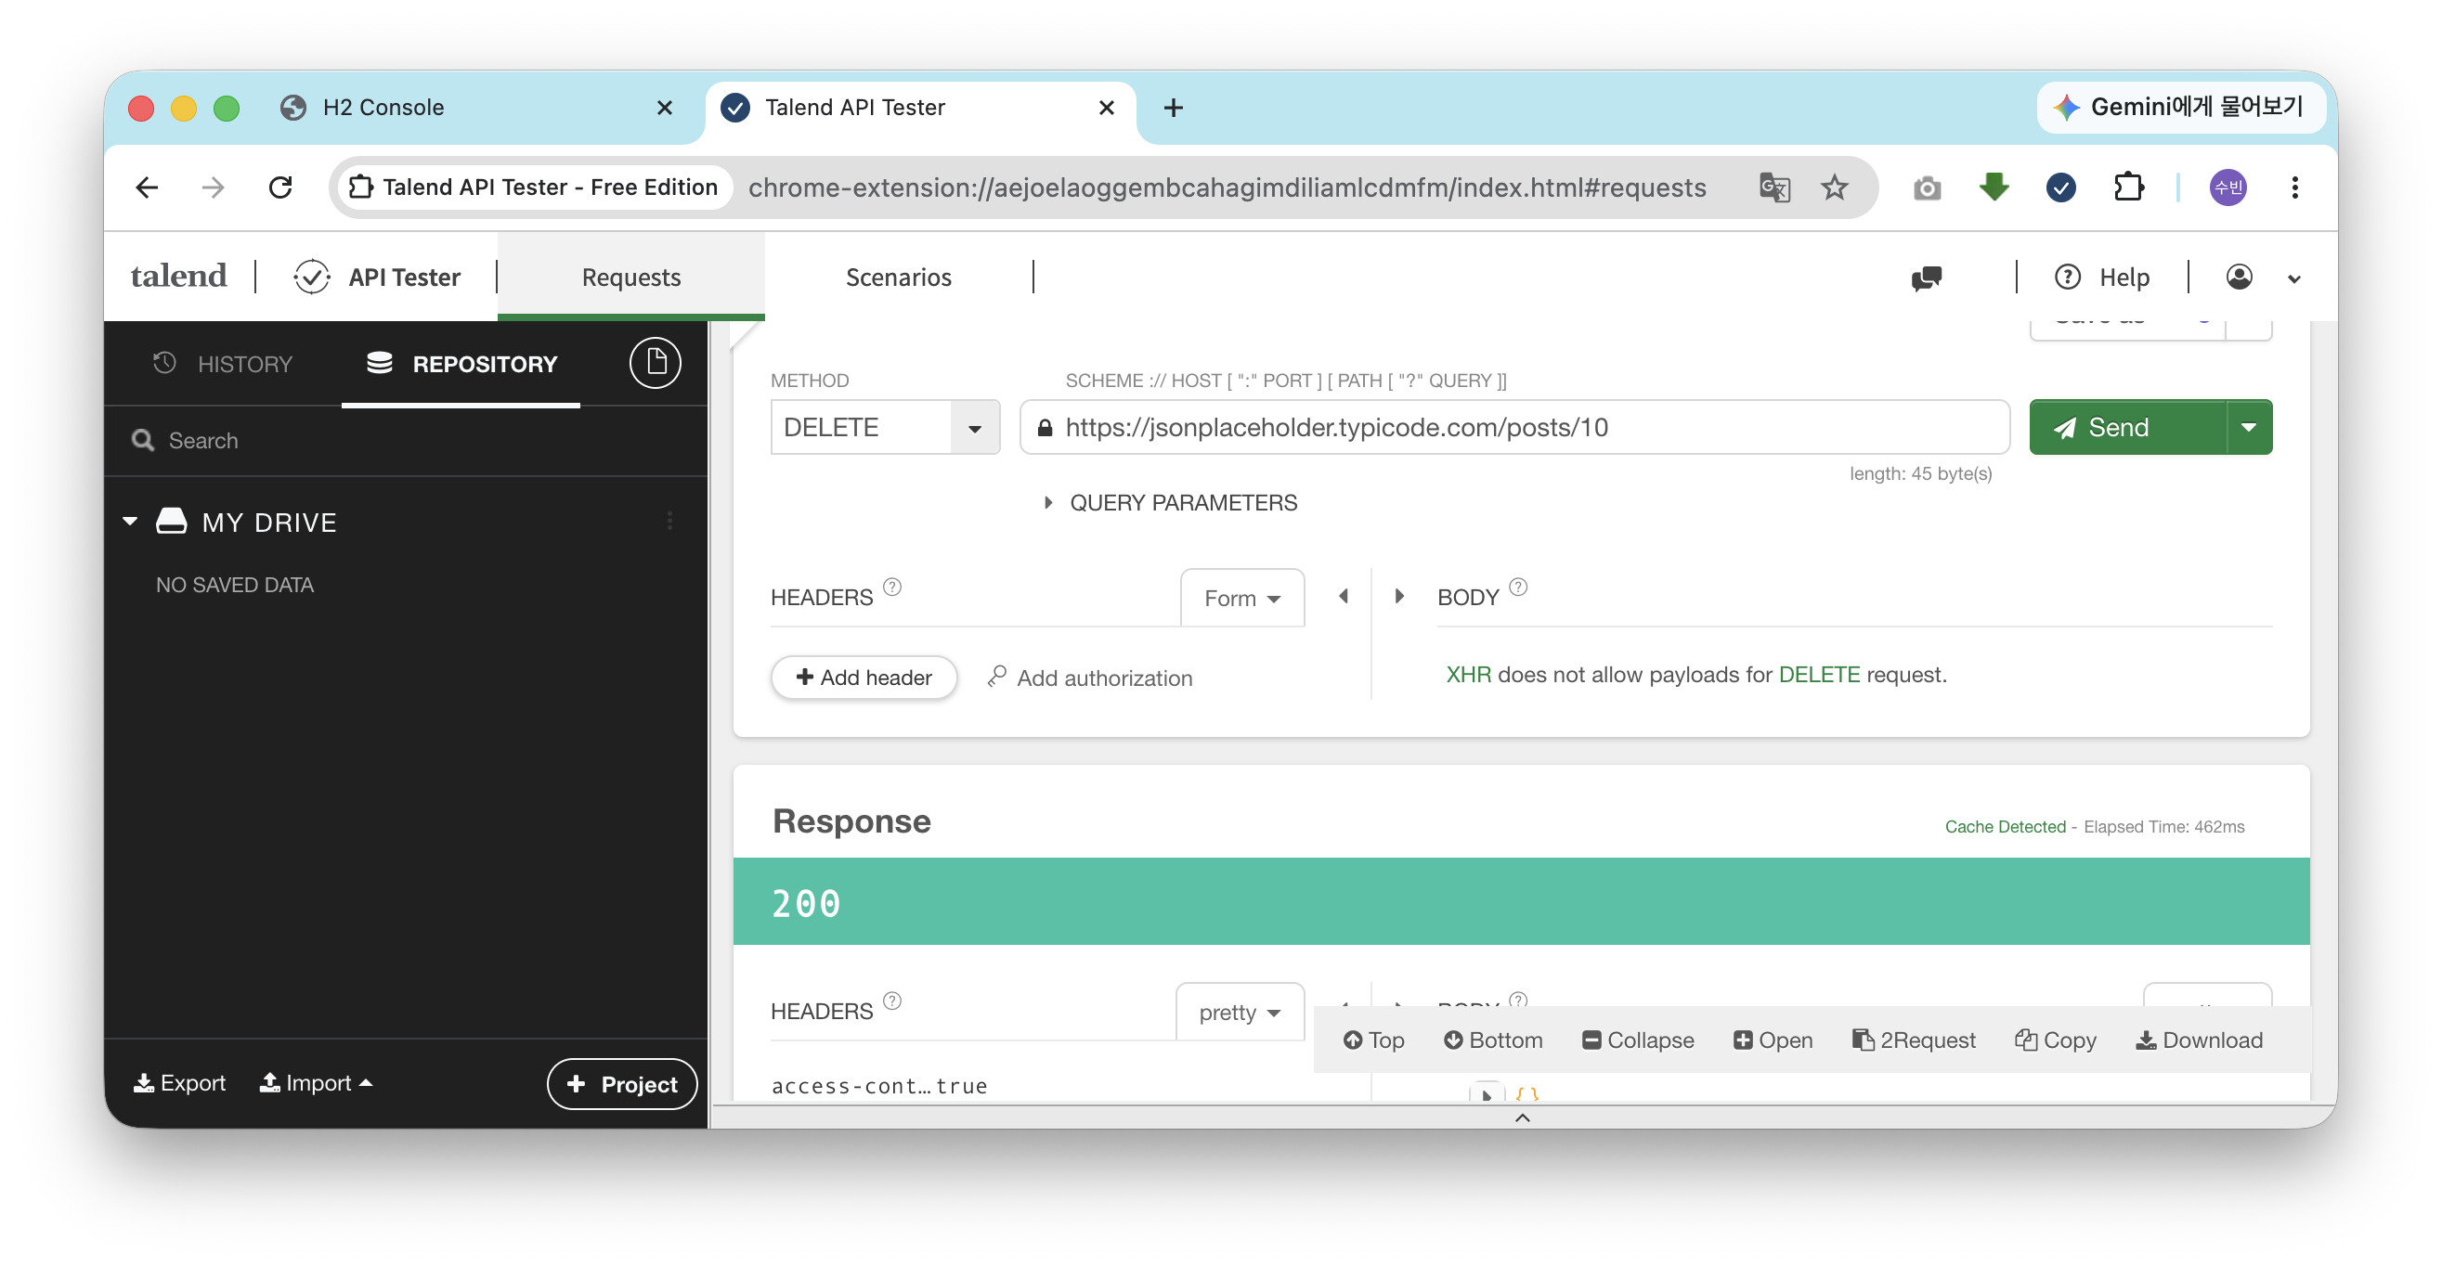Collapse body pane with right arrow
The image size is (2442, 1266).
[x=1399, y=597]
